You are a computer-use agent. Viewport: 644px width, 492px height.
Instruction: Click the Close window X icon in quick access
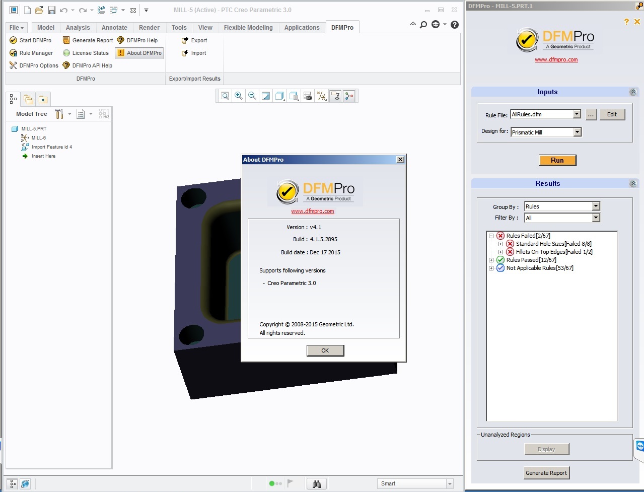[133, 10]
